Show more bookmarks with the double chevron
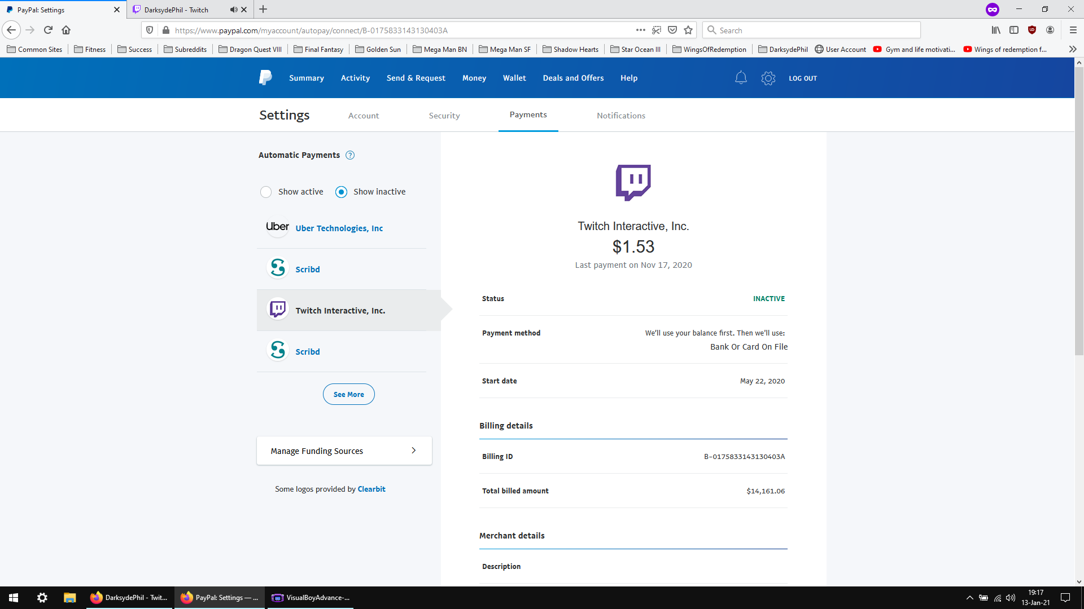Image resolution: width=1084 pixels, height=609 pixels. click(x=1073, y=49)
